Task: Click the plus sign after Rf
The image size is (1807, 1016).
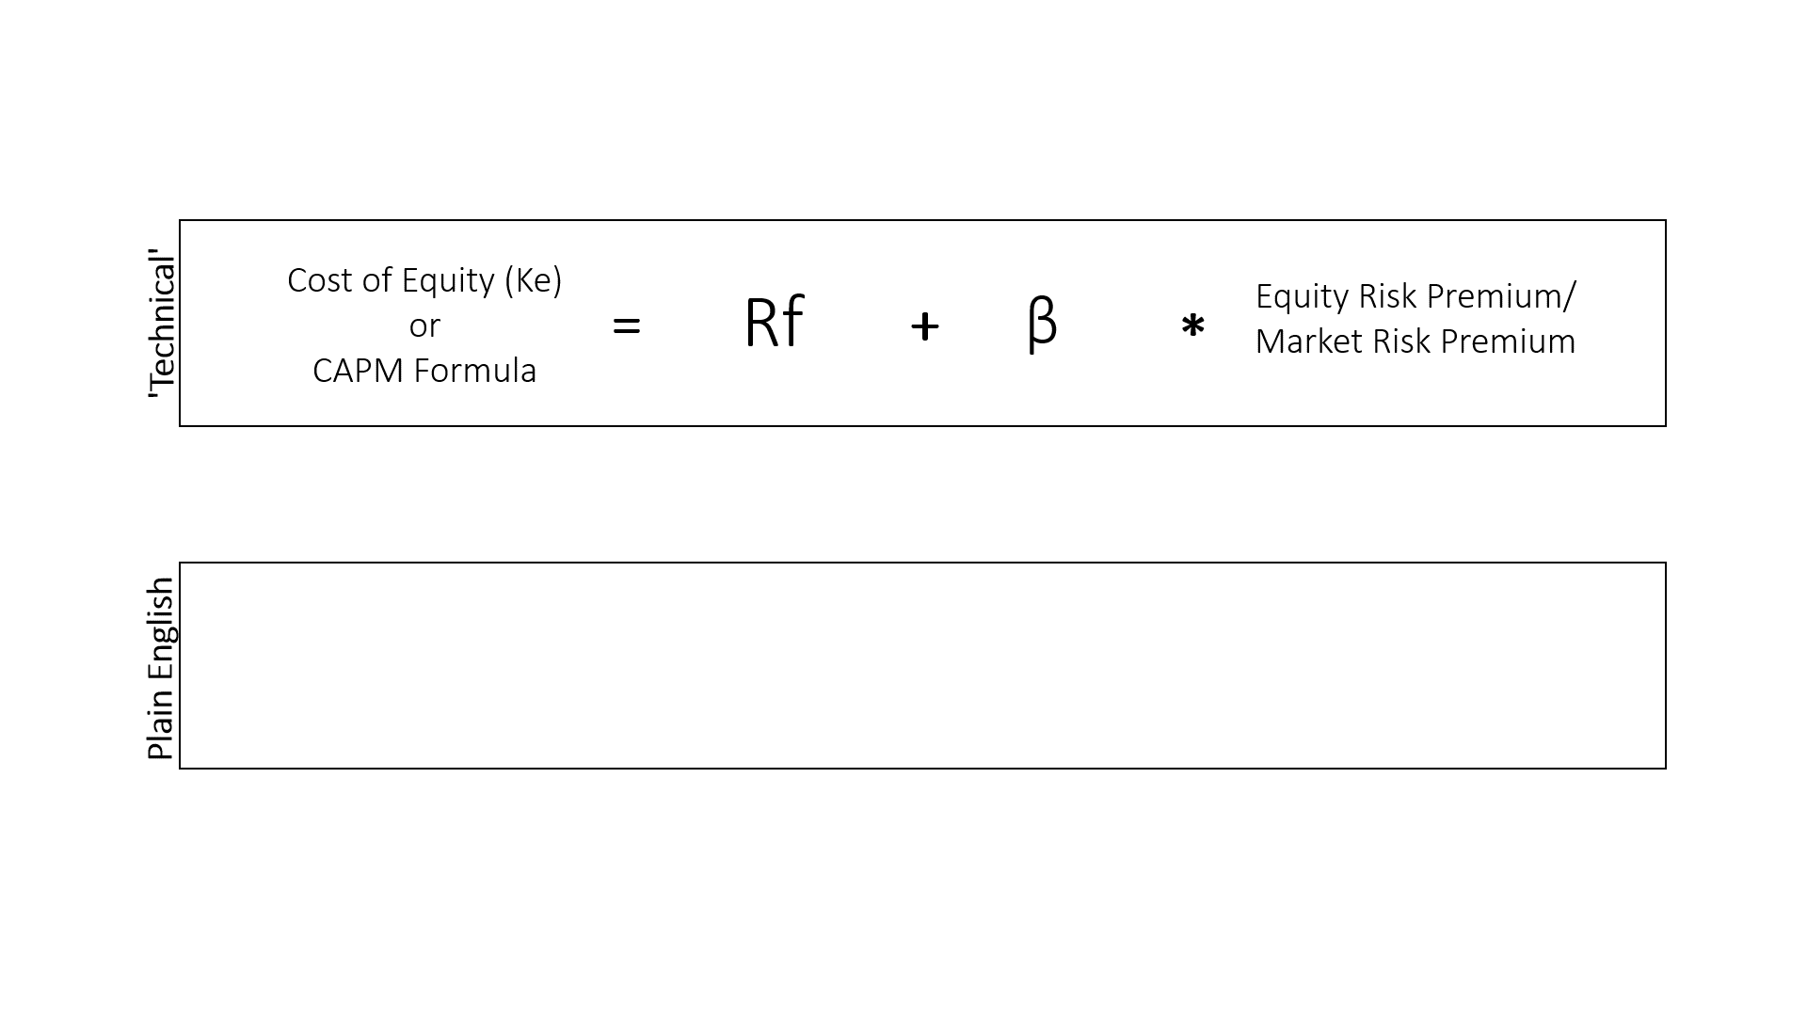Action: [925, 326]
